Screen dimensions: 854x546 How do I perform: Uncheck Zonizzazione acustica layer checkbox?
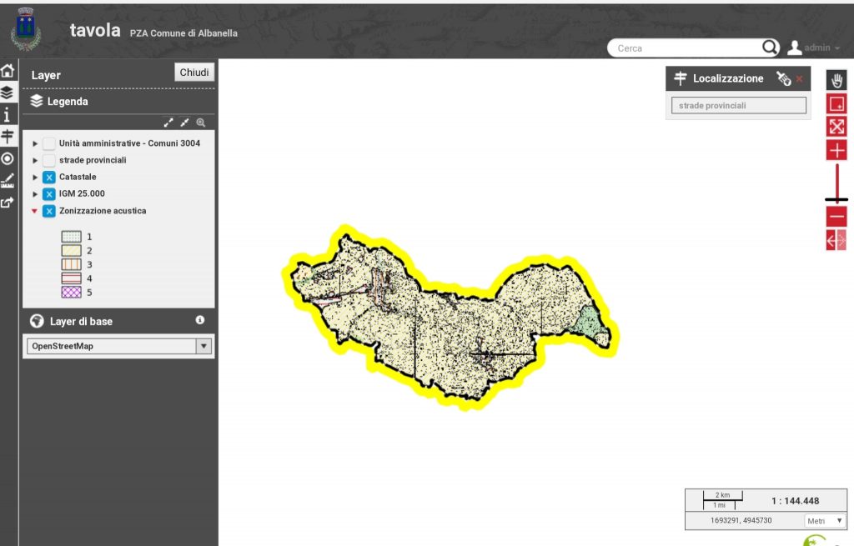point(49,211)
